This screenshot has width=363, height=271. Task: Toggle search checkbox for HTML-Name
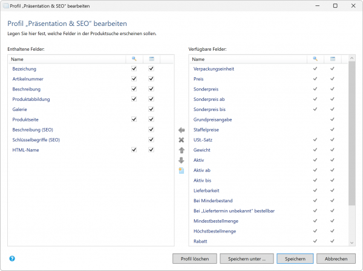point(134,150)
